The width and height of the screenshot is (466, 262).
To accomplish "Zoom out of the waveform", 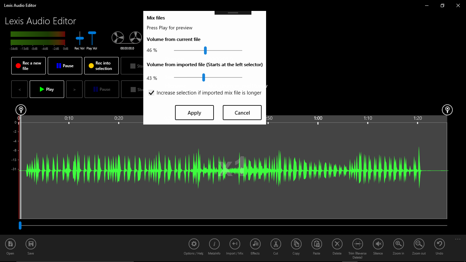I will coord(419,244).
